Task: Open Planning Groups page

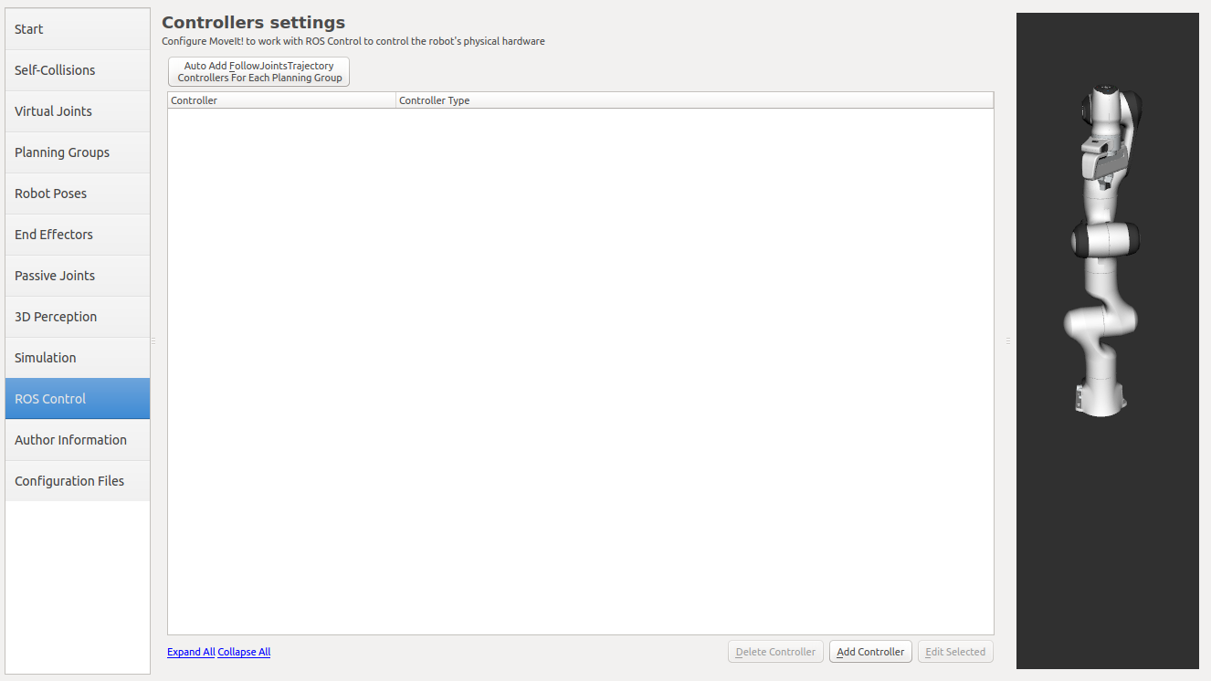Action: click(78, 152)
